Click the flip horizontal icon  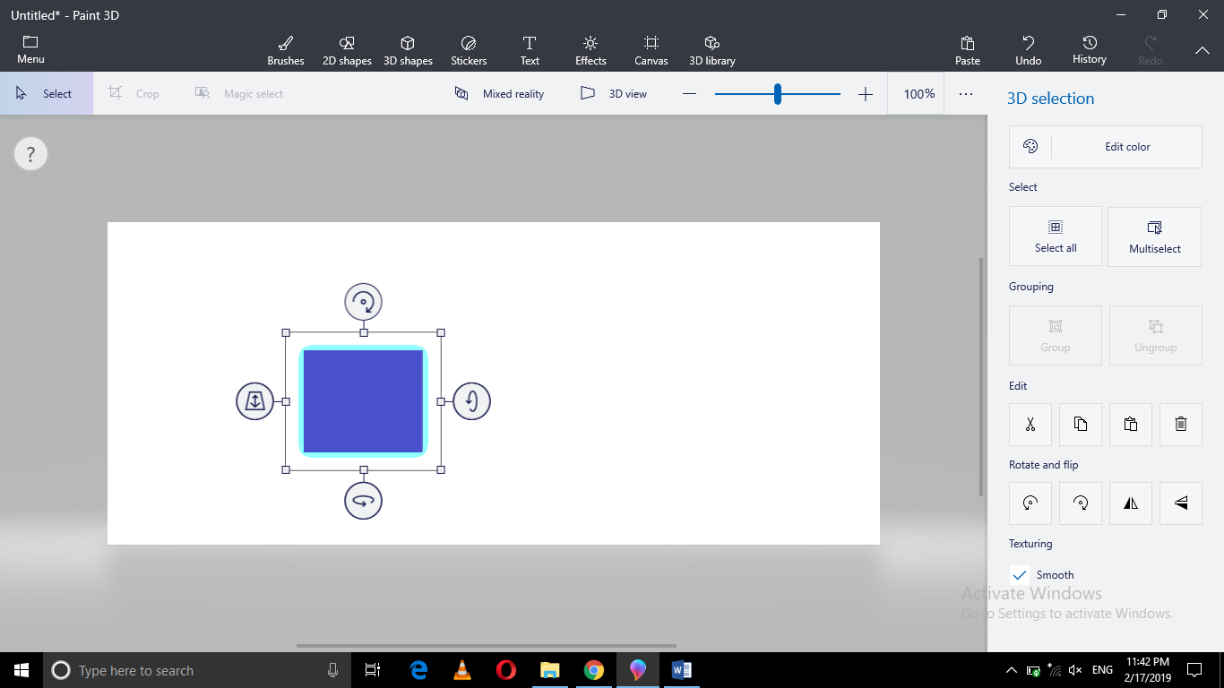[1130, 503]
